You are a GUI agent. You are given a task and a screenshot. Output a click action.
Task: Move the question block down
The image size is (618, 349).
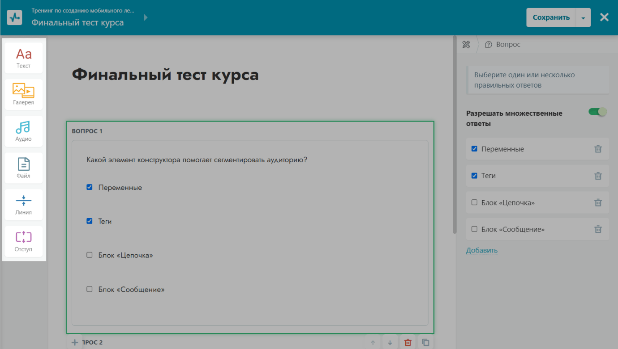click(390, 343)
